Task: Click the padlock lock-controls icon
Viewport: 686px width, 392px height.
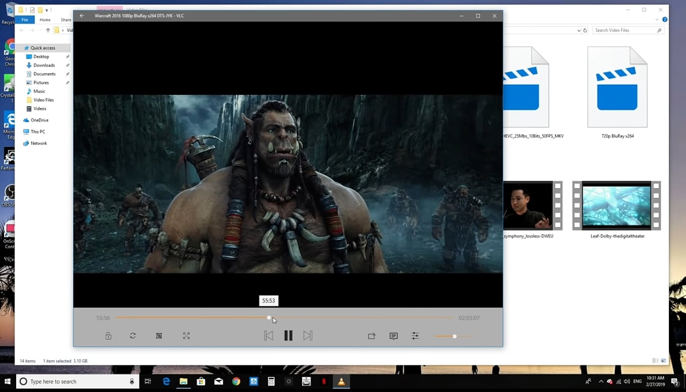Action: [108, 336]
